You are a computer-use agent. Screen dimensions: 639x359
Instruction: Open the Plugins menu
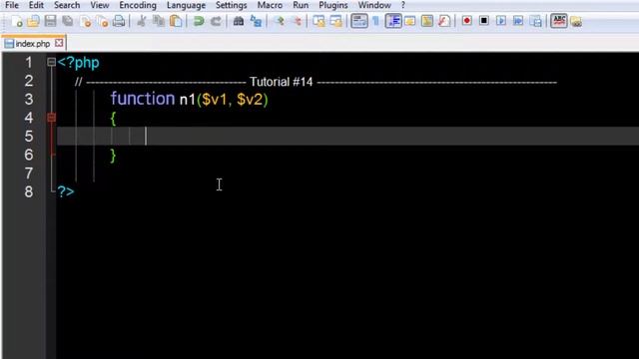point(332,5)
